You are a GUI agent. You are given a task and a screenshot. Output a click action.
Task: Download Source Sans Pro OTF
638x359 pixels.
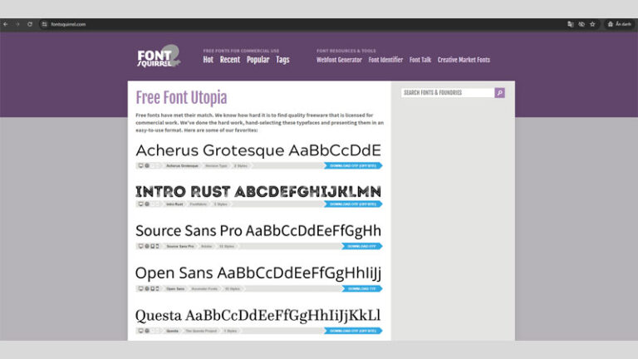tap(361, 246)
